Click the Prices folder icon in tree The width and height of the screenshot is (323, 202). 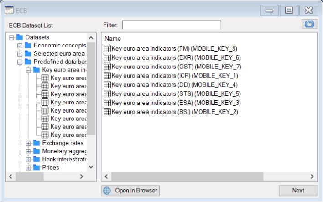tap(37, 168)
